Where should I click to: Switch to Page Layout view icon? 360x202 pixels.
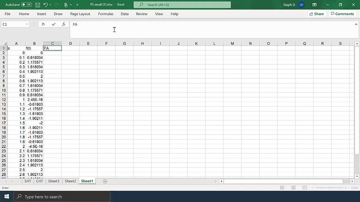[294, 188]
